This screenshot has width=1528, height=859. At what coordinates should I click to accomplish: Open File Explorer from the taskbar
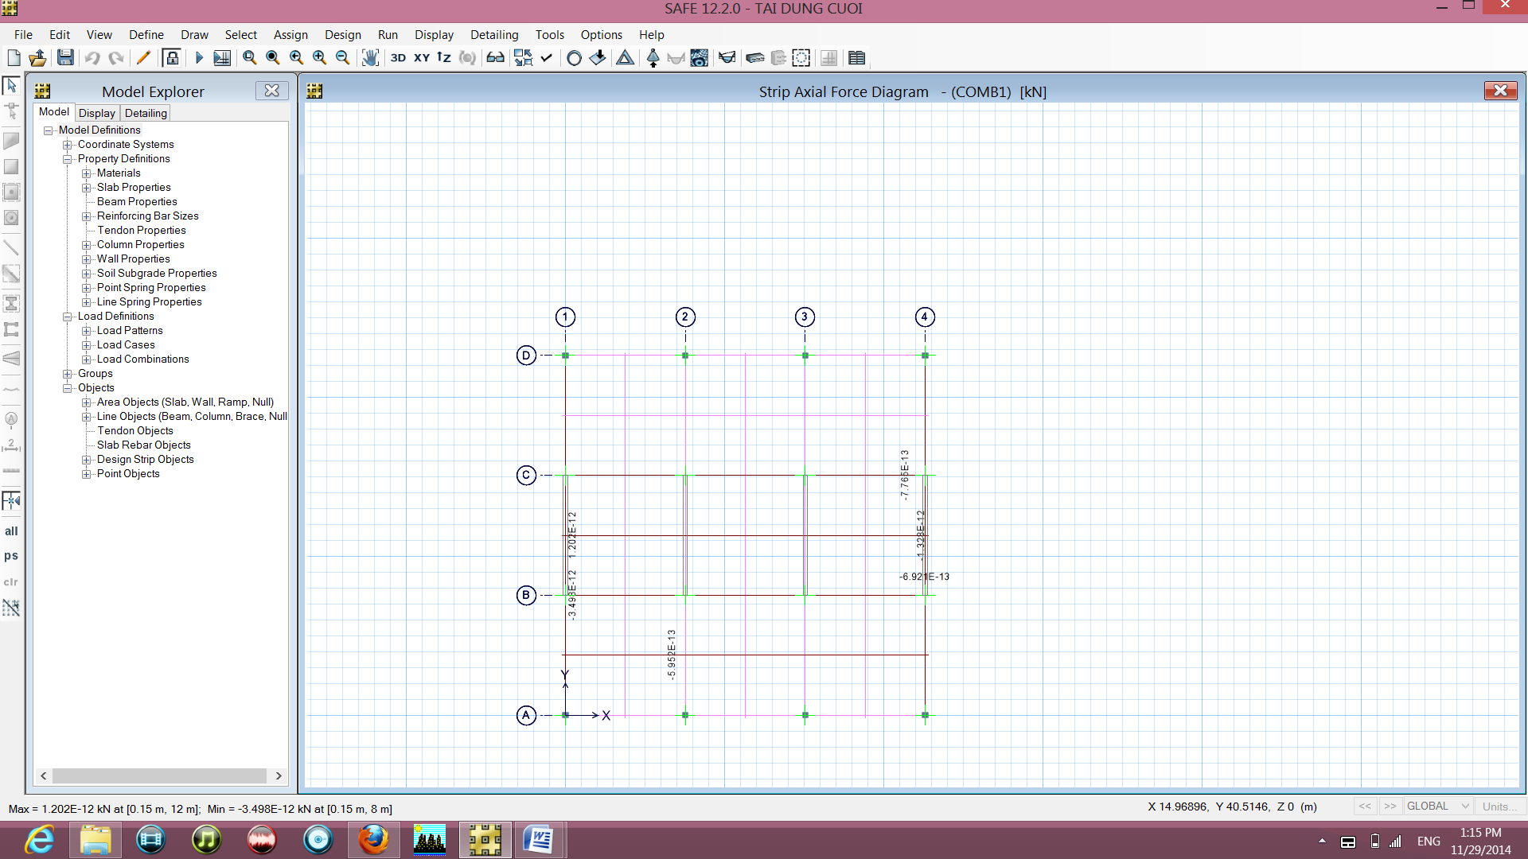click(x=95, y=840)
